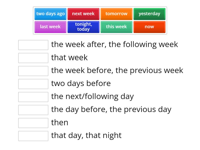Viewport: 200px width, 150px height.
Task: Click the answer box beside 'the next/following day'
Action: 33,97
